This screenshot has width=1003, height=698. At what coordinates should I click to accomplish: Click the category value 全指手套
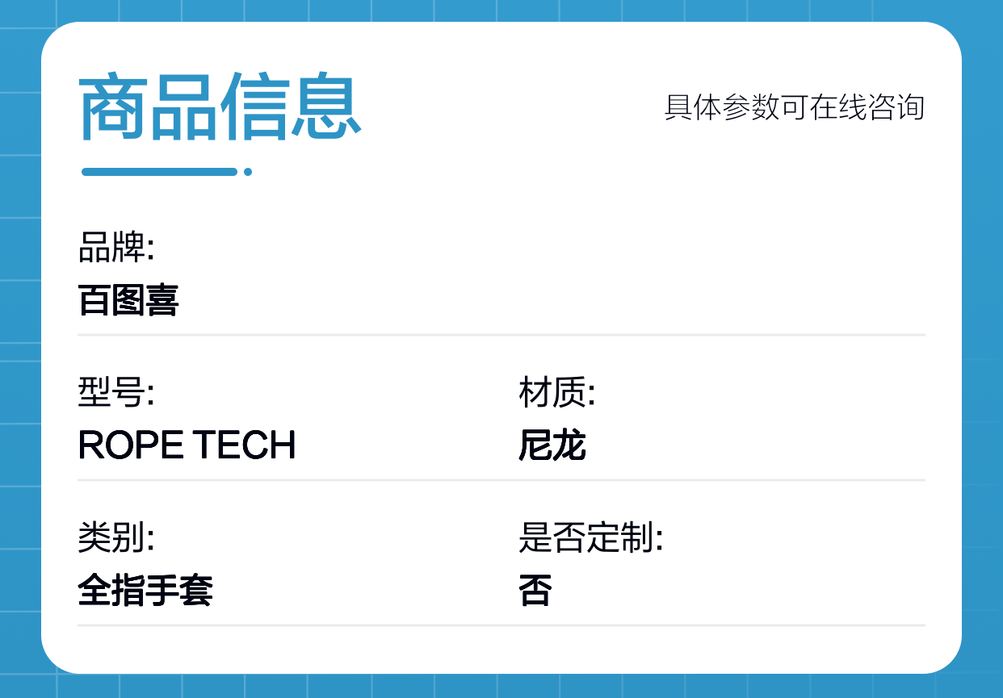tap(145, 591)
